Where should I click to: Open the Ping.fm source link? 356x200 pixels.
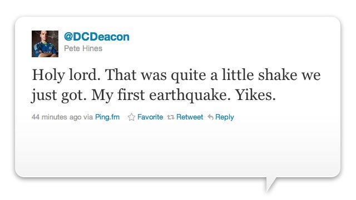[x=107, y=117]
